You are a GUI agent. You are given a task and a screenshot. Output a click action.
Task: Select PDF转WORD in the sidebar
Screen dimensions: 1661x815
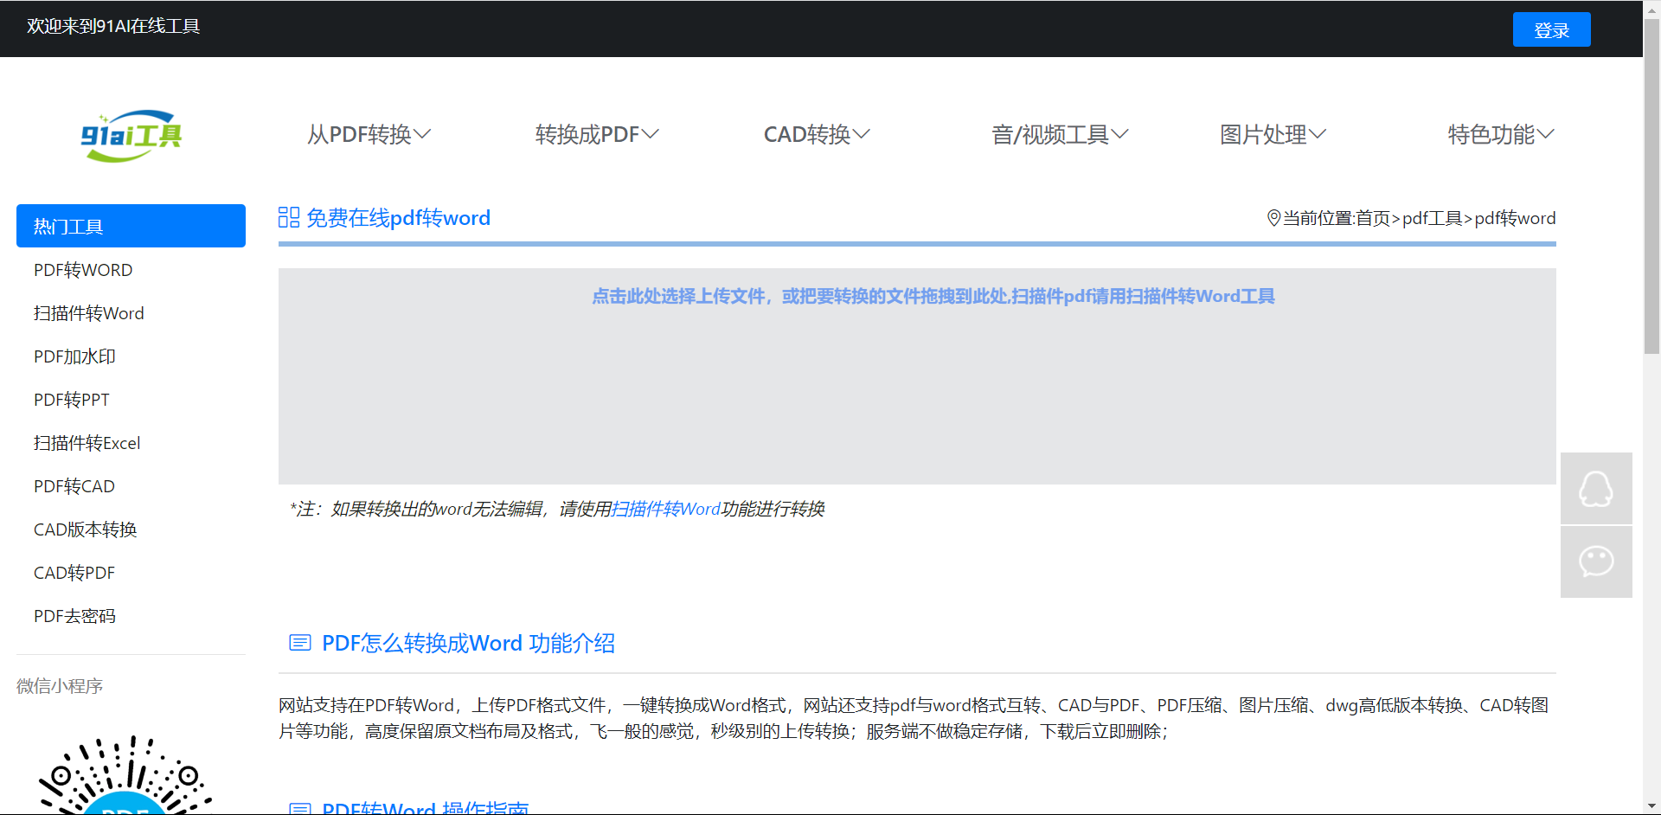pos(83,270)
